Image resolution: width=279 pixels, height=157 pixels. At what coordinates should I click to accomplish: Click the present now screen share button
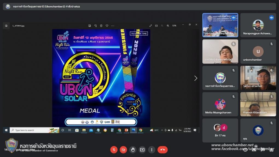(x=142, y=150)
